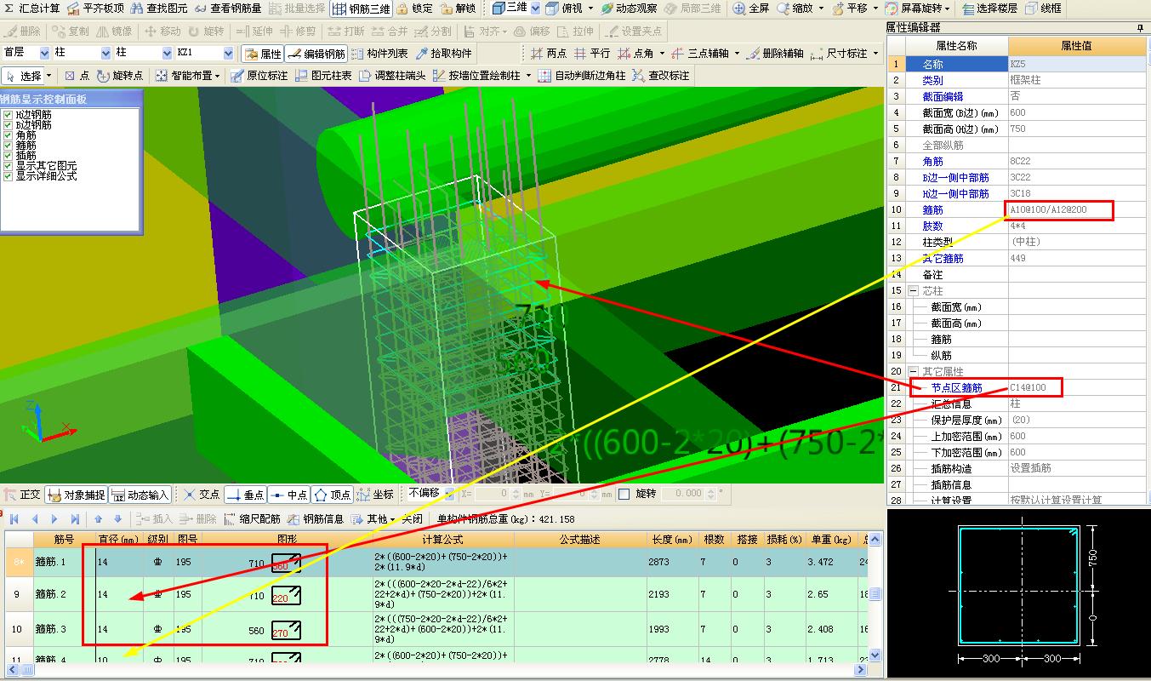Click the rebar table vertical scrollbar
Image resolution: width=1151 pixels, height=681 pixels.
(874, 598)
